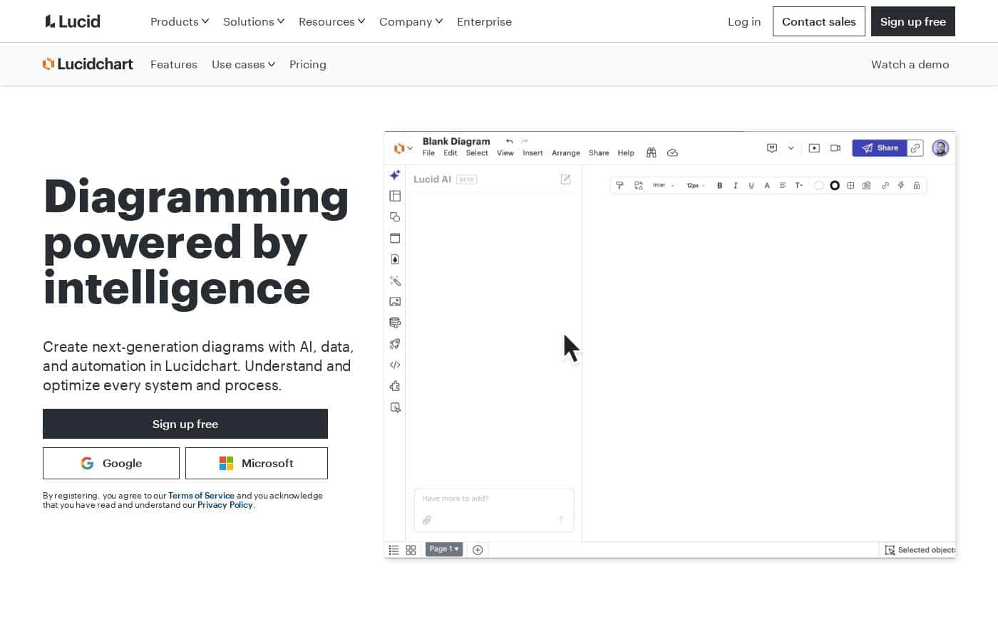Add a new page with plus icon
This screenshot has height=641, width=998.
coord(478,550)
